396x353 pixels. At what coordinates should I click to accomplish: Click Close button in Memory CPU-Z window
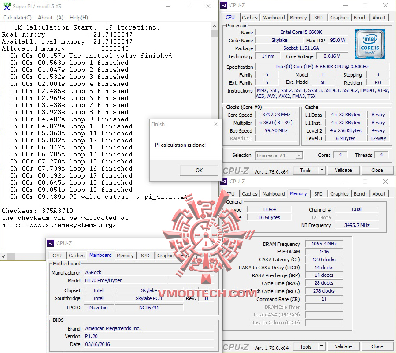pyautogui.click(x=377, y=346)
